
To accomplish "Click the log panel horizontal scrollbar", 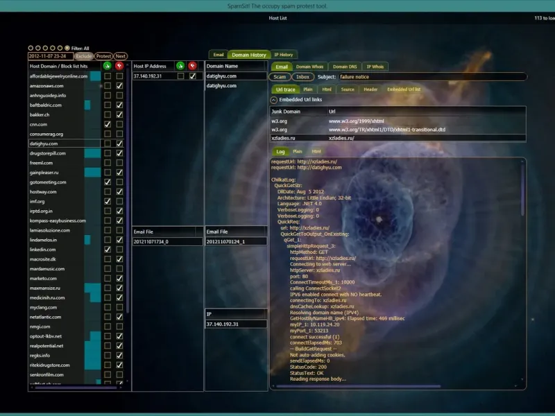I will 358,386.
